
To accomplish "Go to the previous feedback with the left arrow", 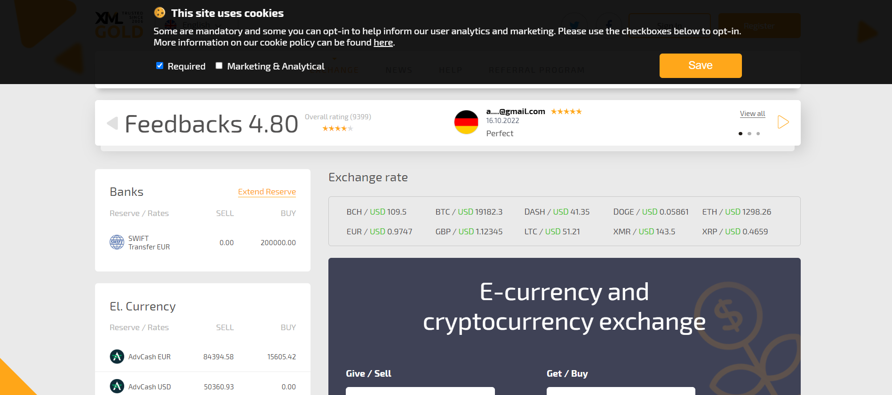I will pos(112,124).
